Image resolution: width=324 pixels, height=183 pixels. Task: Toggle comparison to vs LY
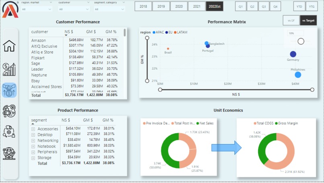[x=291, y=20]
